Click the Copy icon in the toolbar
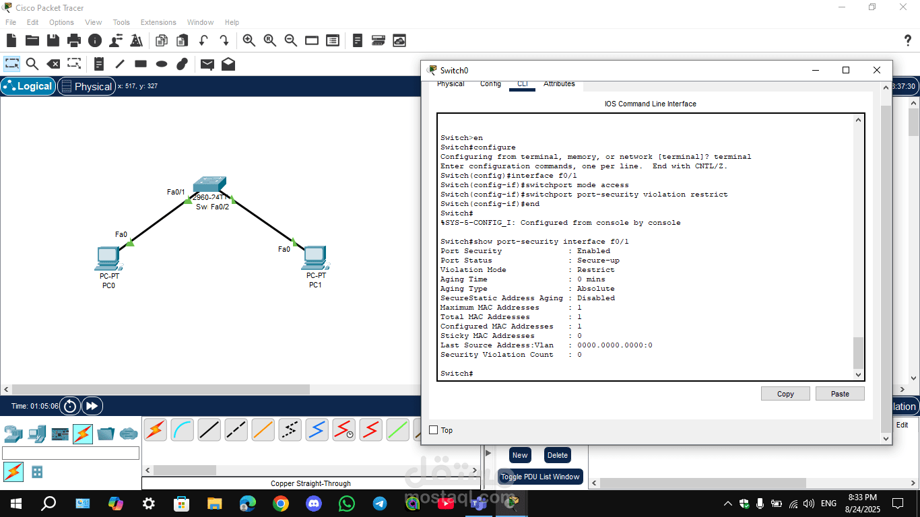Viewport: 920px width, 517px height. (162, 40)
